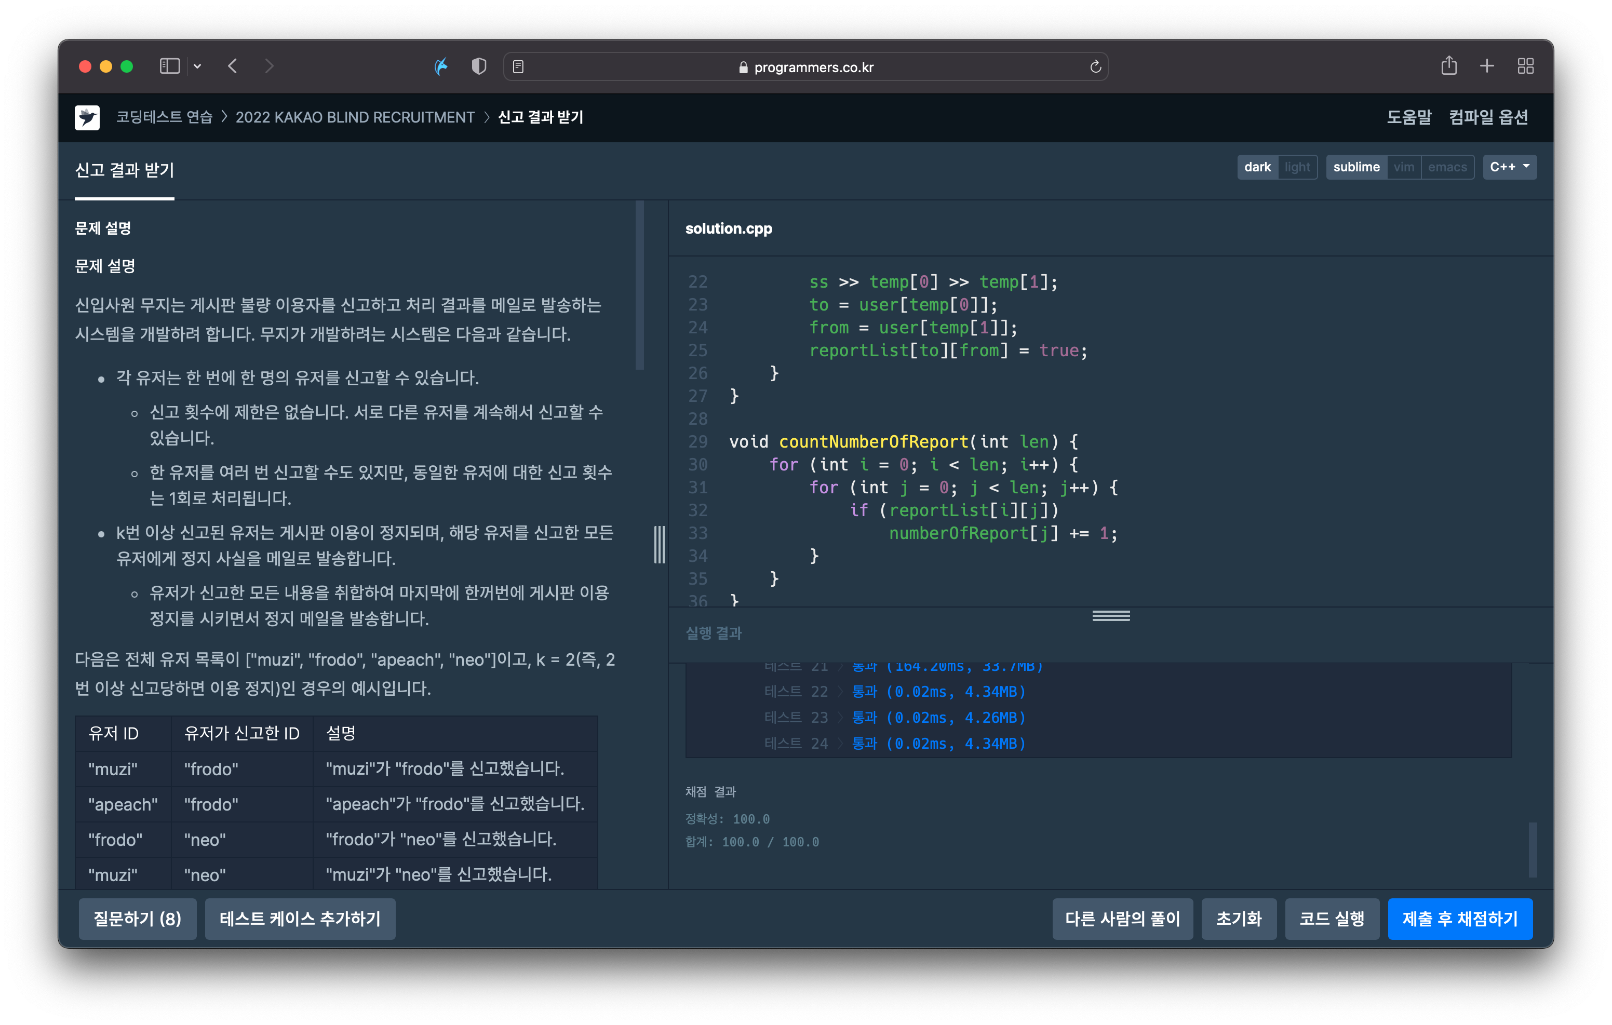Click the 유저가 신고한 ID column header

(243, 733)
